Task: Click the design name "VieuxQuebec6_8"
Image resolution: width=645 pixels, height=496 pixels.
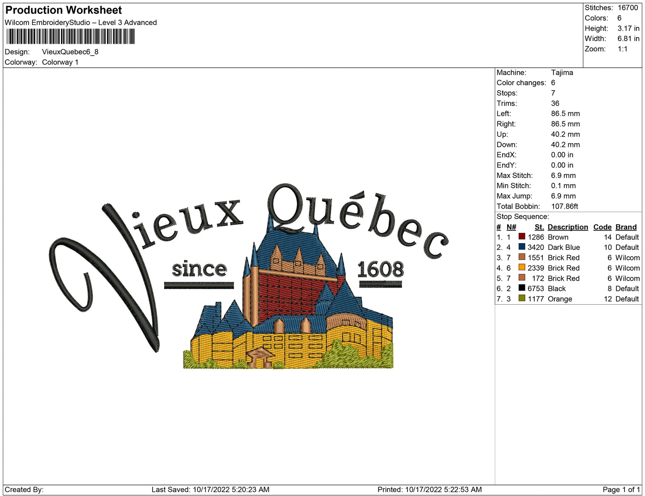Action: 70,52
